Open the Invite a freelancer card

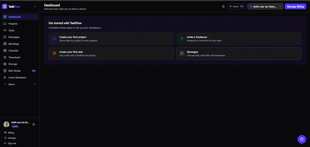(x=239, y=39)
